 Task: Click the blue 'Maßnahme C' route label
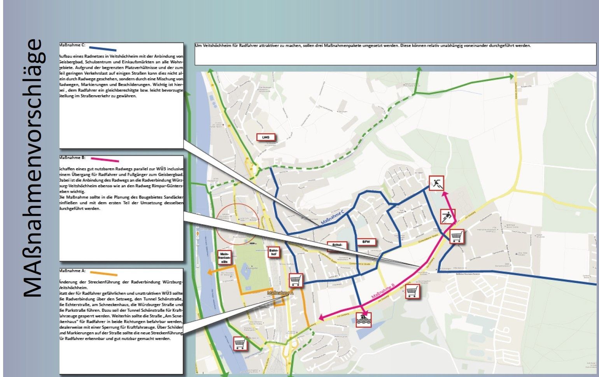click(333, 217)
